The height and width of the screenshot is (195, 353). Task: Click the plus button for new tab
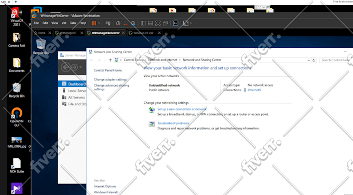pos(16,2)
